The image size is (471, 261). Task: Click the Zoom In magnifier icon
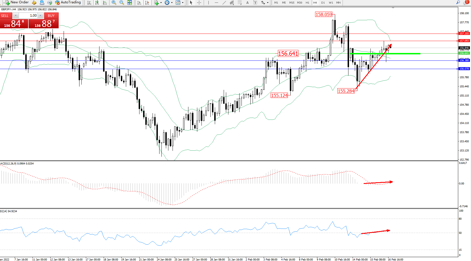tap(114, 2)
